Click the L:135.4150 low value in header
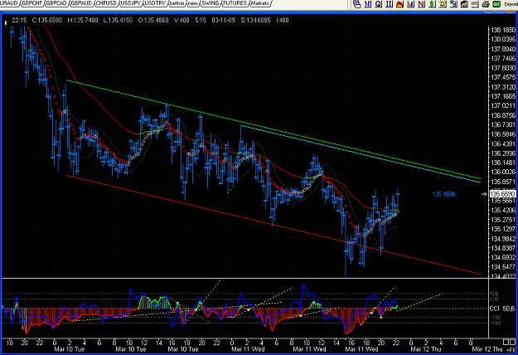518x355 pixels. point(118,20)
